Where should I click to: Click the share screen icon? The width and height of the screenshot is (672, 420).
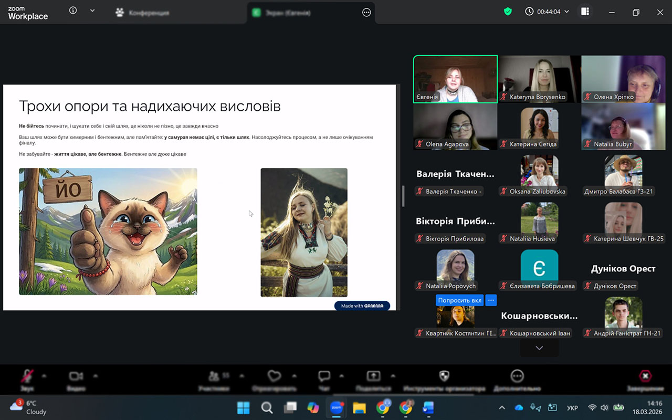(x=373, y=376)
